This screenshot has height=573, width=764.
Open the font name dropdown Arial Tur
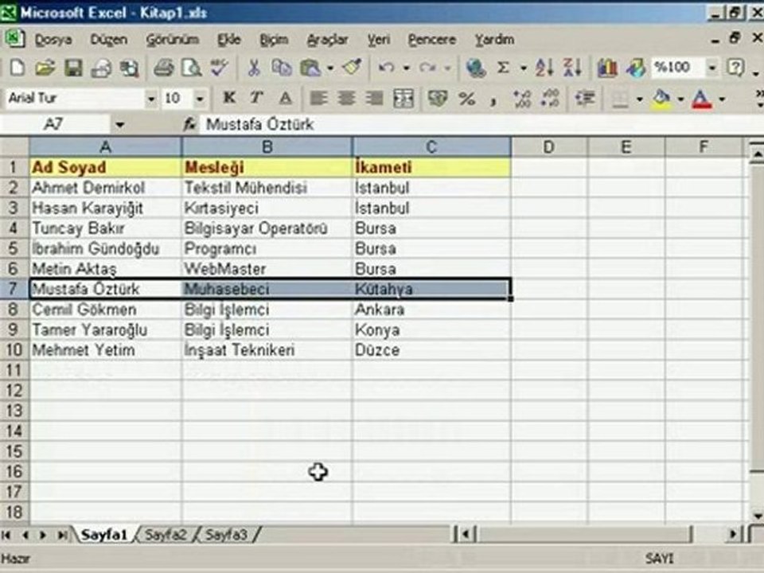click(151, 99)
